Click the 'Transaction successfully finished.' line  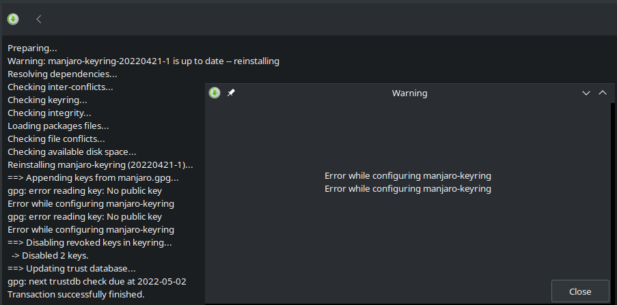pos(76,294)
